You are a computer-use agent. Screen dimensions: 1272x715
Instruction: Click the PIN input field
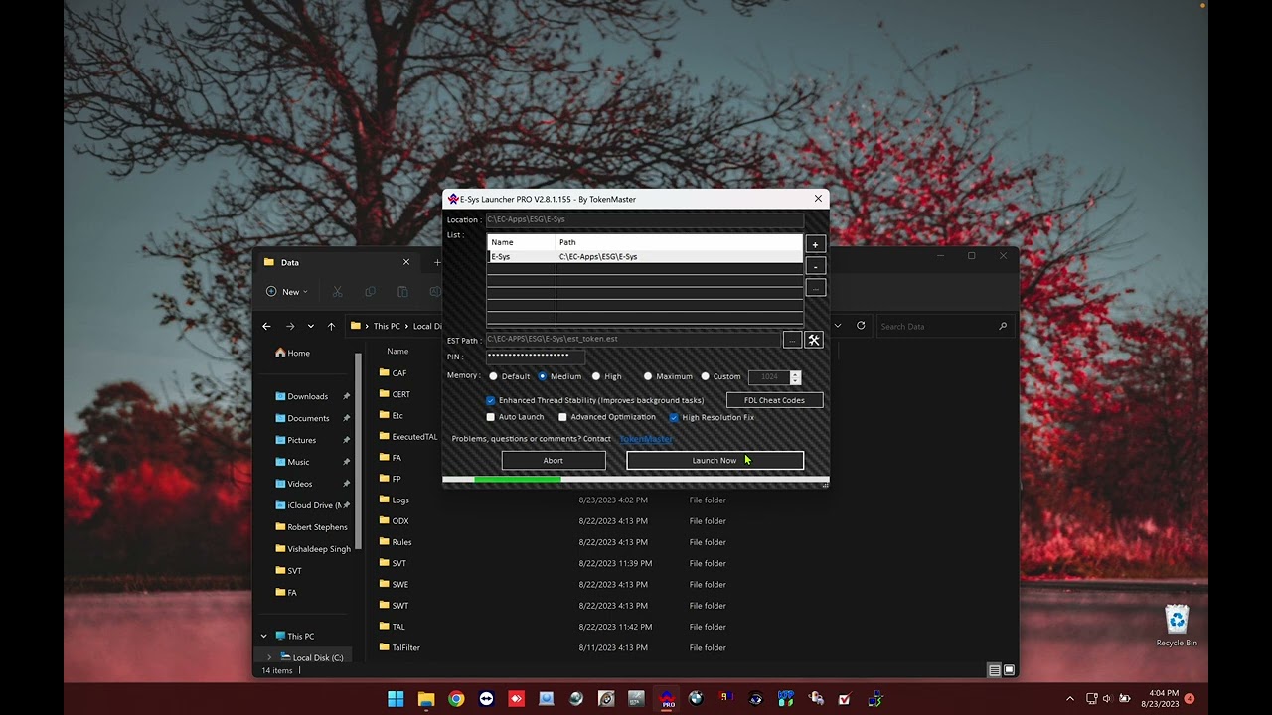pos(535,356)
